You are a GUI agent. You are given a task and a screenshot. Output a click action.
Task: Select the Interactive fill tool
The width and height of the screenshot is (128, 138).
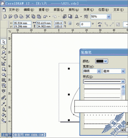tap(4, 120)
